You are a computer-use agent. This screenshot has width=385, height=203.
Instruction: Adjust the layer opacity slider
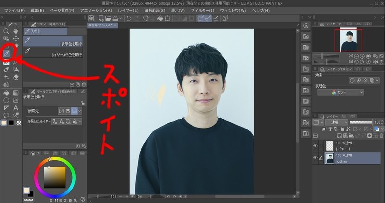click(361, 122)
